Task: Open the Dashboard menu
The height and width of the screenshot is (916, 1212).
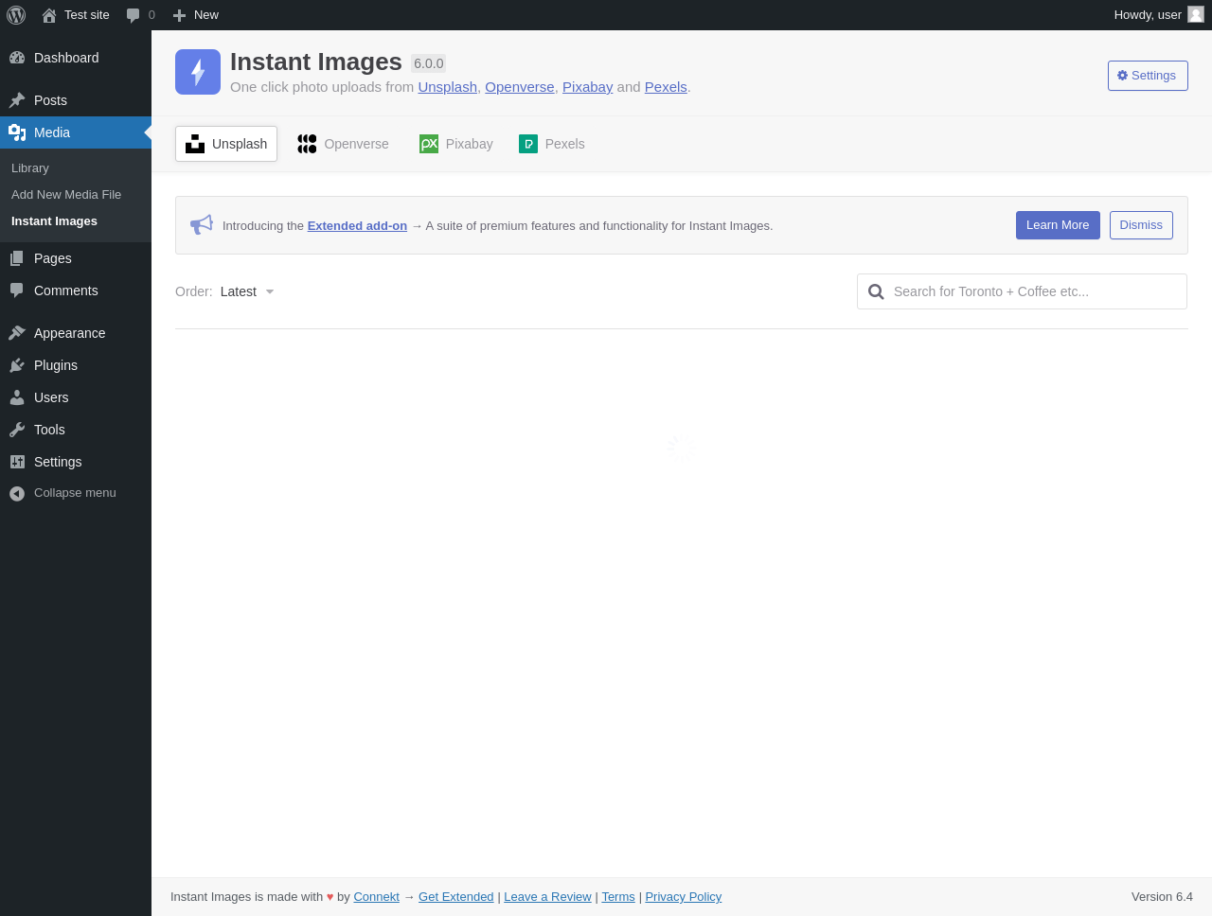Action: [x=76, y=58]
